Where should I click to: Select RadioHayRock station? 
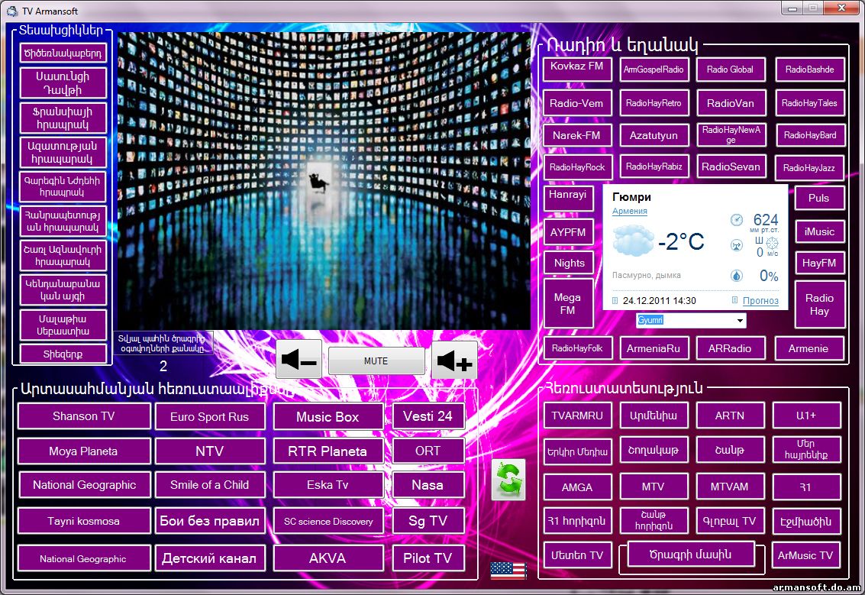click(577, 167)
